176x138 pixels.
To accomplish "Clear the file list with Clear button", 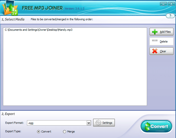I will pos(162,51).
